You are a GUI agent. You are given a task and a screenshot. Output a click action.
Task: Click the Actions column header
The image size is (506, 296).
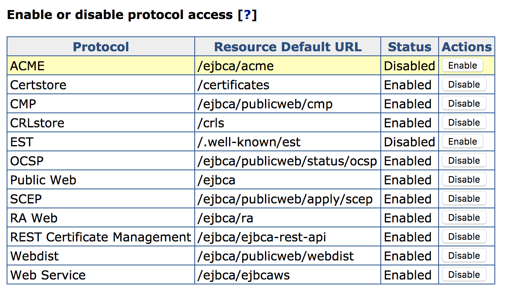(x=467, y=47)
